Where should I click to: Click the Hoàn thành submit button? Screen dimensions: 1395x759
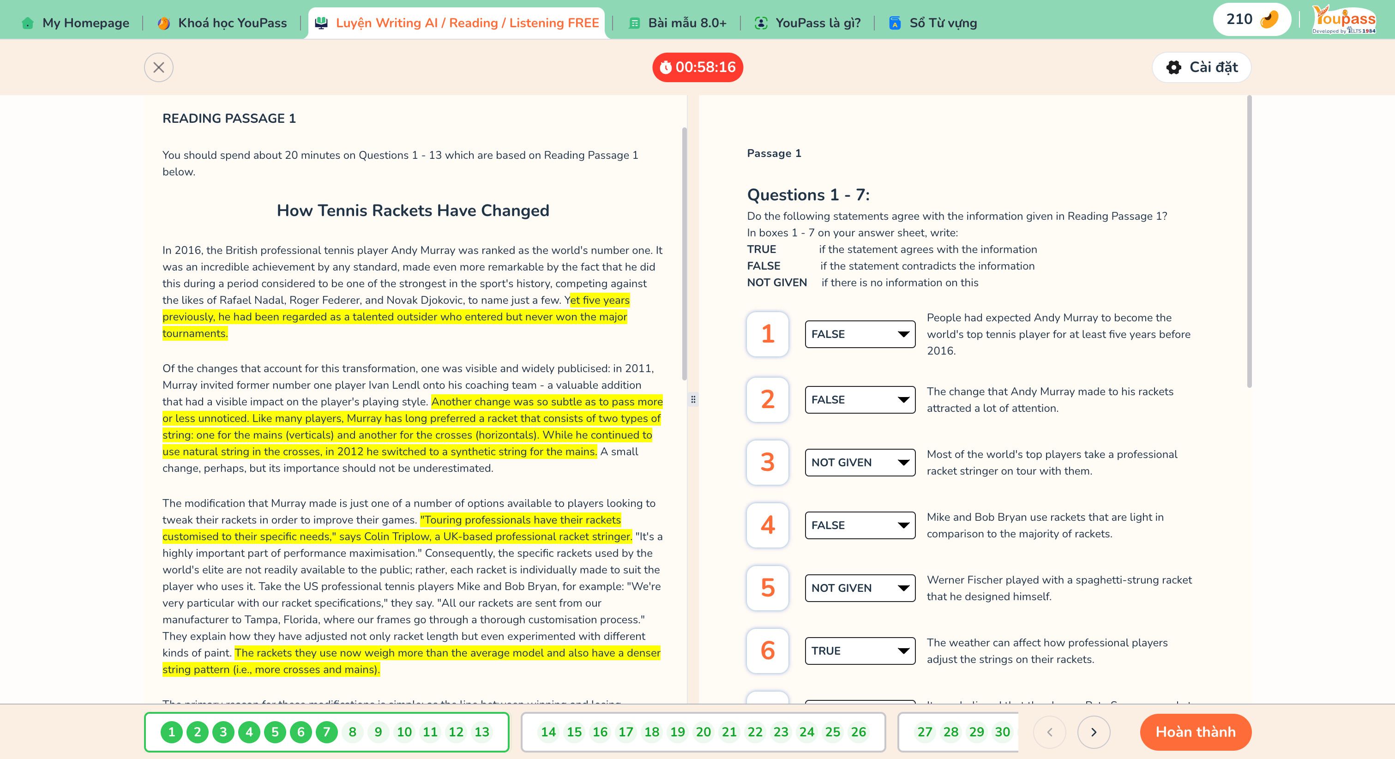[1196, 732]
